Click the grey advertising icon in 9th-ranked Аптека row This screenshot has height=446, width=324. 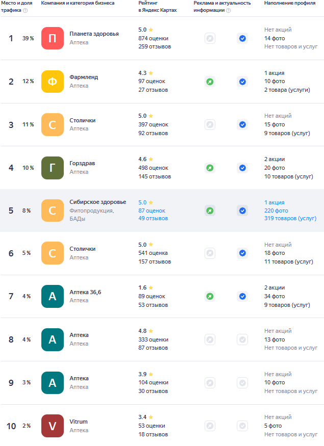point(210,383)
